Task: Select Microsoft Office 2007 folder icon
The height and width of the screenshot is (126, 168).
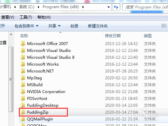Action: 23,43
